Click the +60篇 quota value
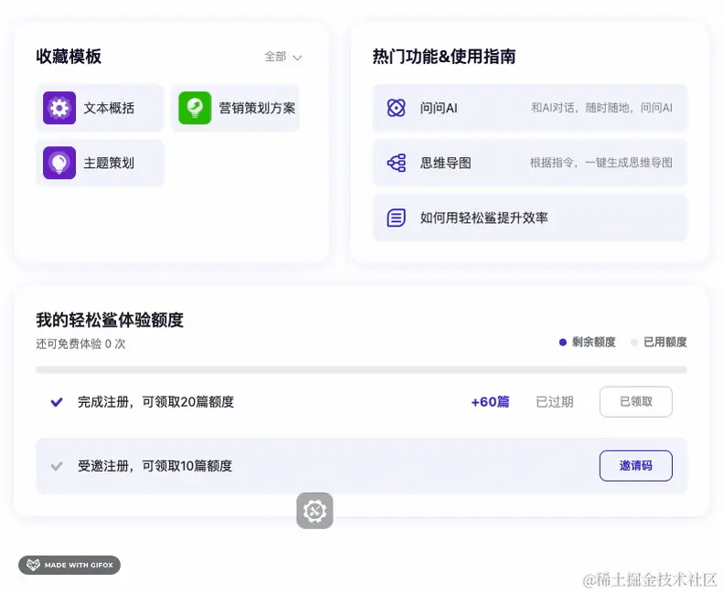The height and width of the screenshot is (593, 723). point(490,402)
